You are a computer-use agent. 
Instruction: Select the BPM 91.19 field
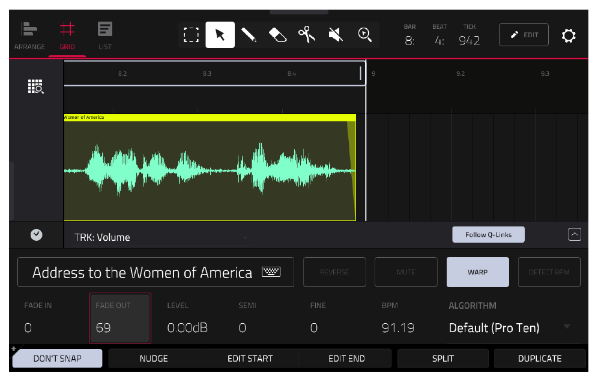click(x=406, y=318)
